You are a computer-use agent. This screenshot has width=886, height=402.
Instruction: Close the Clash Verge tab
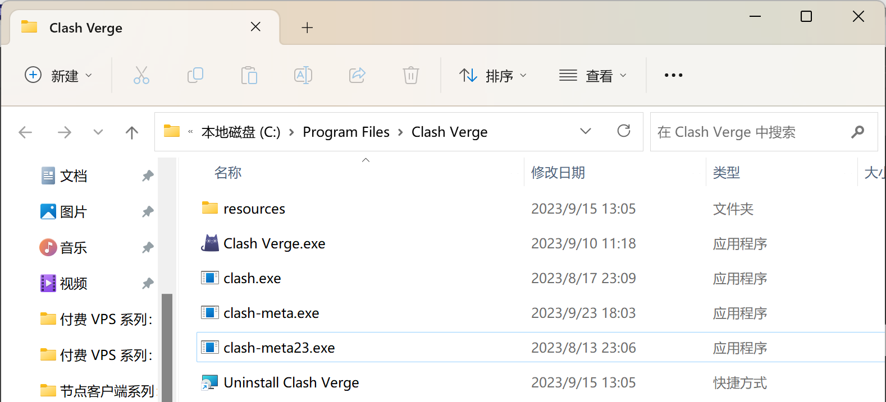(255, 27)
